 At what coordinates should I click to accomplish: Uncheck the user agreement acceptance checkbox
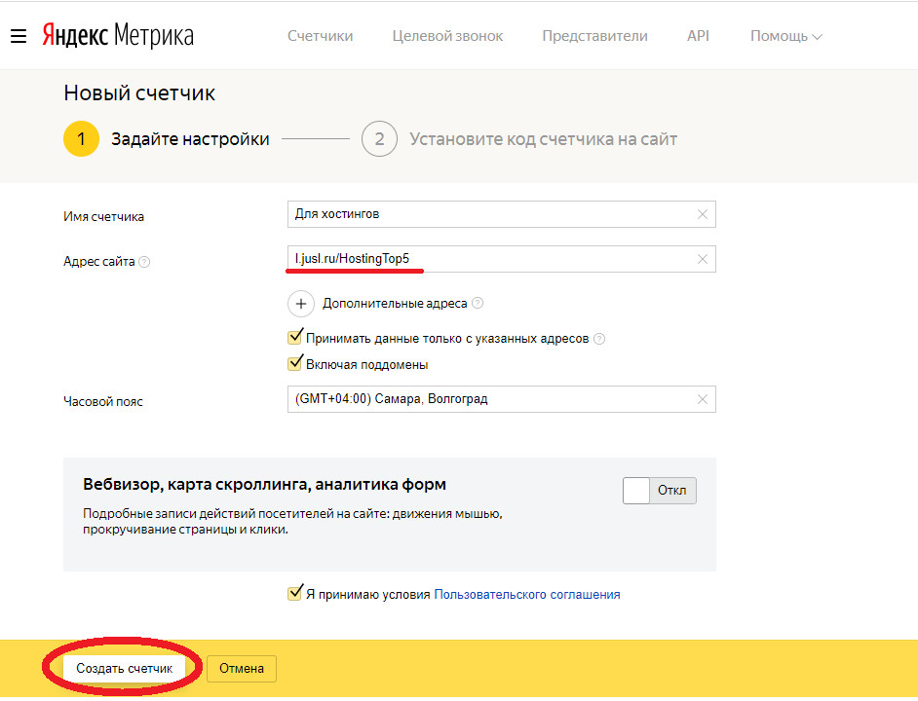pyautogui.click(x=295, y=593)
